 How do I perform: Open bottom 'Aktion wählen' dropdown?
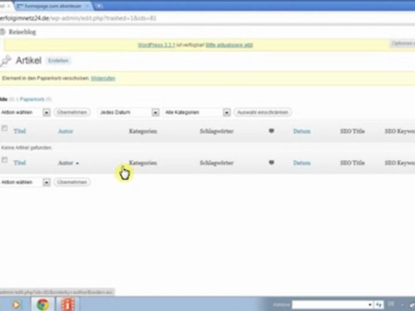click(25, 182)
